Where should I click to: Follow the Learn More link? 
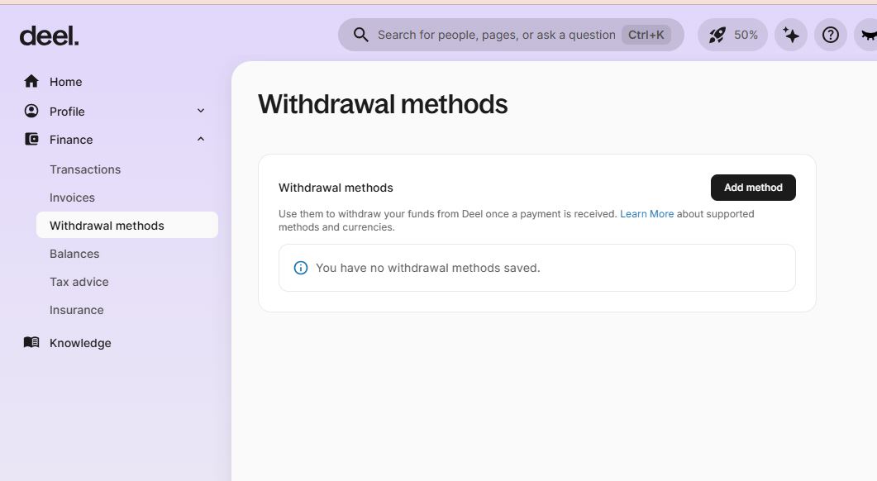tap(646, 214)
